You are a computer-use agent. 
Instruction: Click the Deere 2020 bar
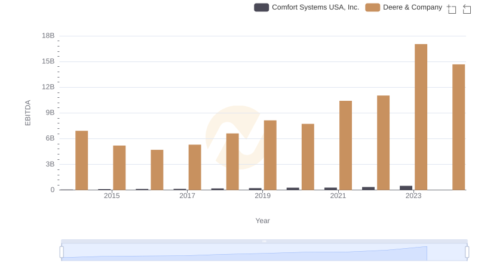[x=308, y=157]
